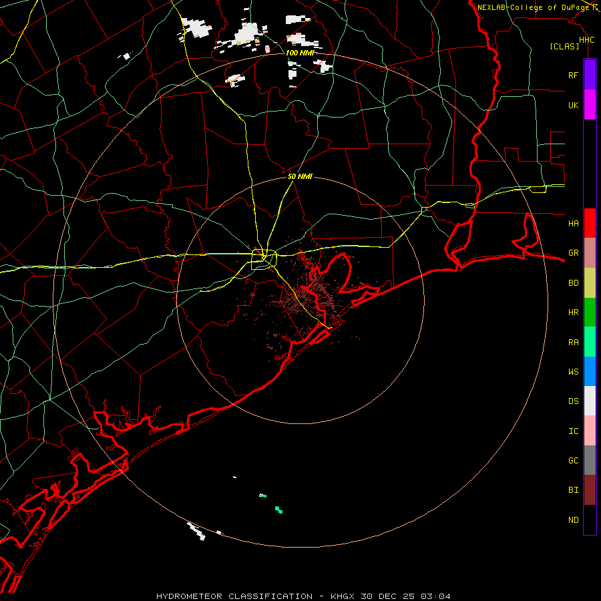
Task: Select the GR graupel color swatch
Action: click(x=590, y=253)
